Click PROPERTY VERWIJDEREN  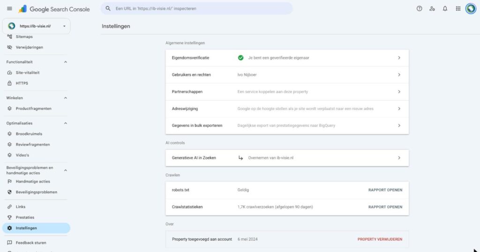pyautogui.click(x=380, y=239)
